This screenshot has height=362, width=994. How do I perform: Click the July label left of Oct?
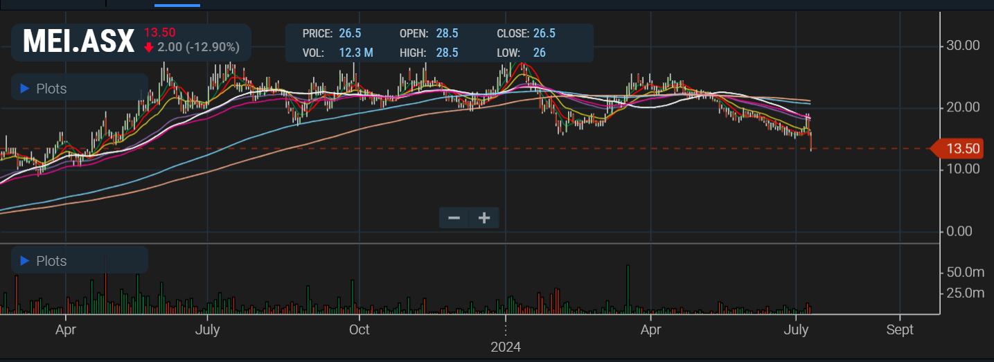[x=207, y=329]
